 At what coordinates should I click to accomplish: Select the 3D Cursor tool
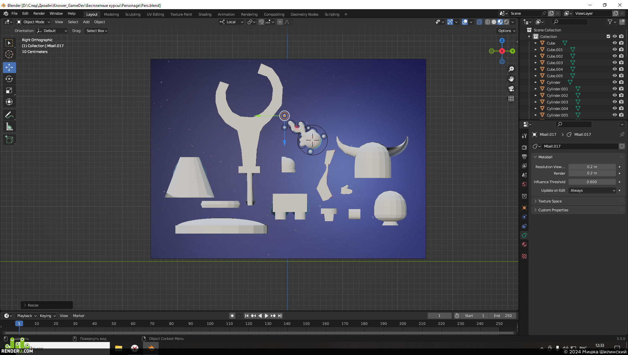[9, 54]
